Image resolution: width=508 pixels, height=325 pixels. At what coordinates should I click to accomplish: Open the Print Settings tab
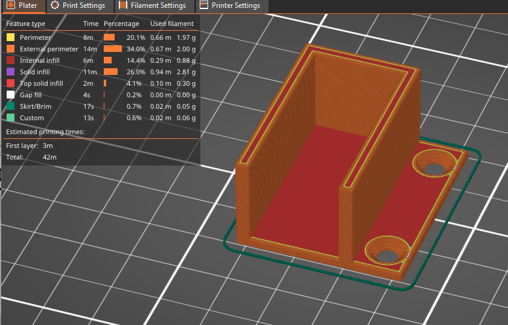point(80,5)
